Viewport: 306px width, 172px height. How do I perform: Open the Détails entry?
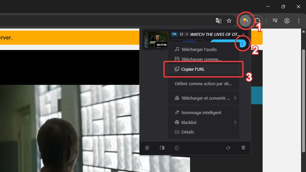(187, 132)
